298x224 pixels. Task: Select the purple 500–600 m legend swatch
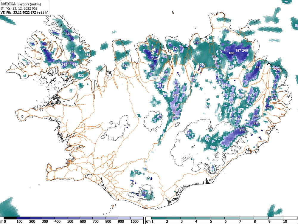pos(74,218)
